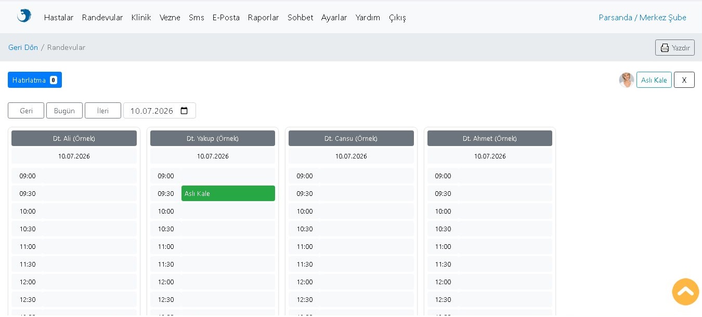The image size is (702, 317).
Task: Open Aslı Kale's green 09:30 appointment
Action: (x=228, y=193)
